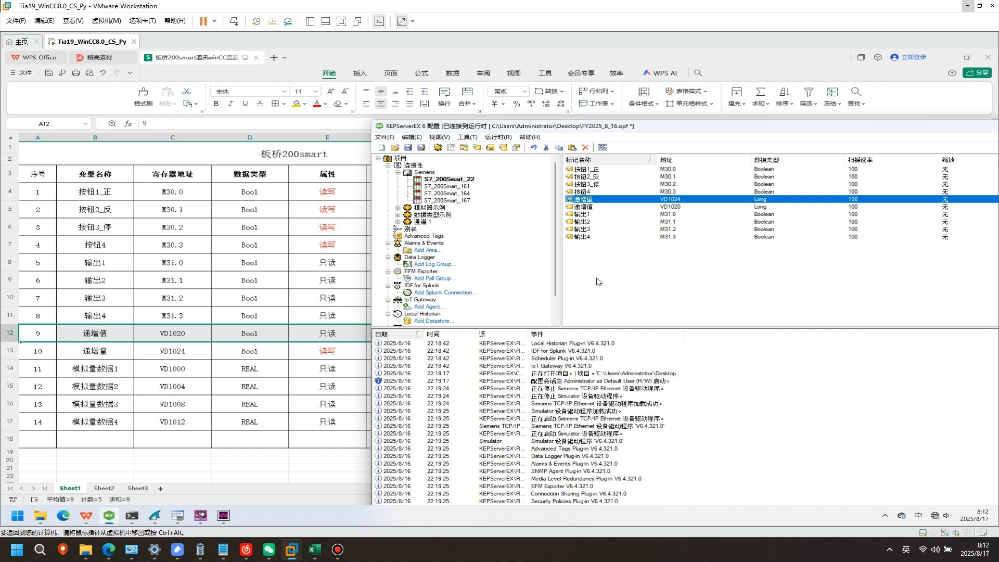Click the VMware snapshot clock icon
Image resolution: width=999 pixels, height=562 pixels.
(x=257, y=21)
